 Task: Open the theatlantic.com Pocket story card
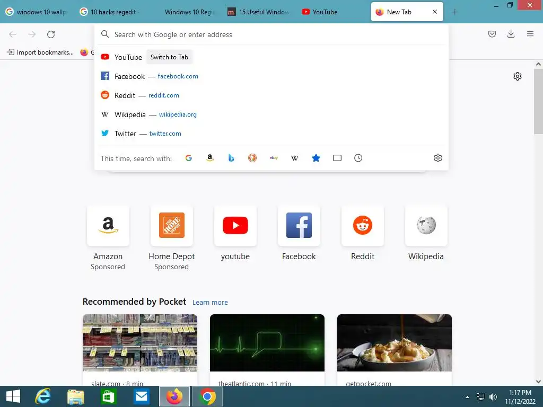click(267, 350)
